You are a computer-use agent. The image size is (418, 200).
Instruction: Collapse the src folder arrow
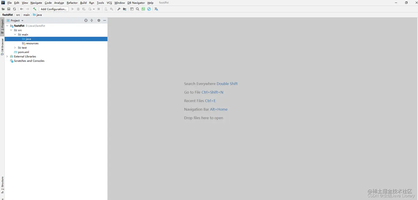pyautogui.click(x=11, y=30)
